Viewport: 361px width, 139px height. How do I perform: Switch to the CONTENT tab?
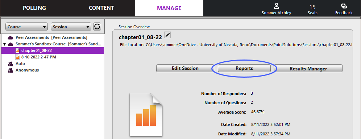(101, 8)
